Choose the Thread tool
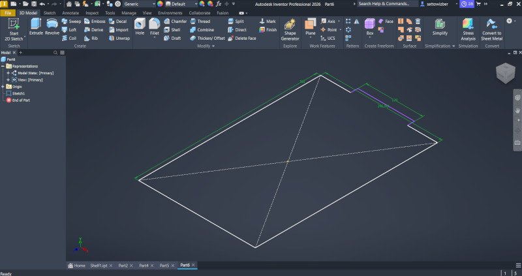Viewport: 522px width, 276px height. (x=200, y=21)
